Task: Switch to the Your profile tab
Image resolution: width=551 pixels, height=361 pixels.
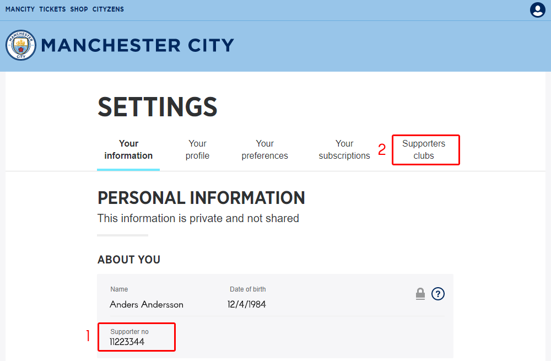Action: point(197,150)
